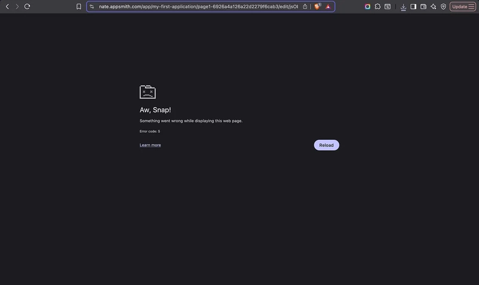
Task: Click the Update button in the toolbar
Action: point(462,7)
